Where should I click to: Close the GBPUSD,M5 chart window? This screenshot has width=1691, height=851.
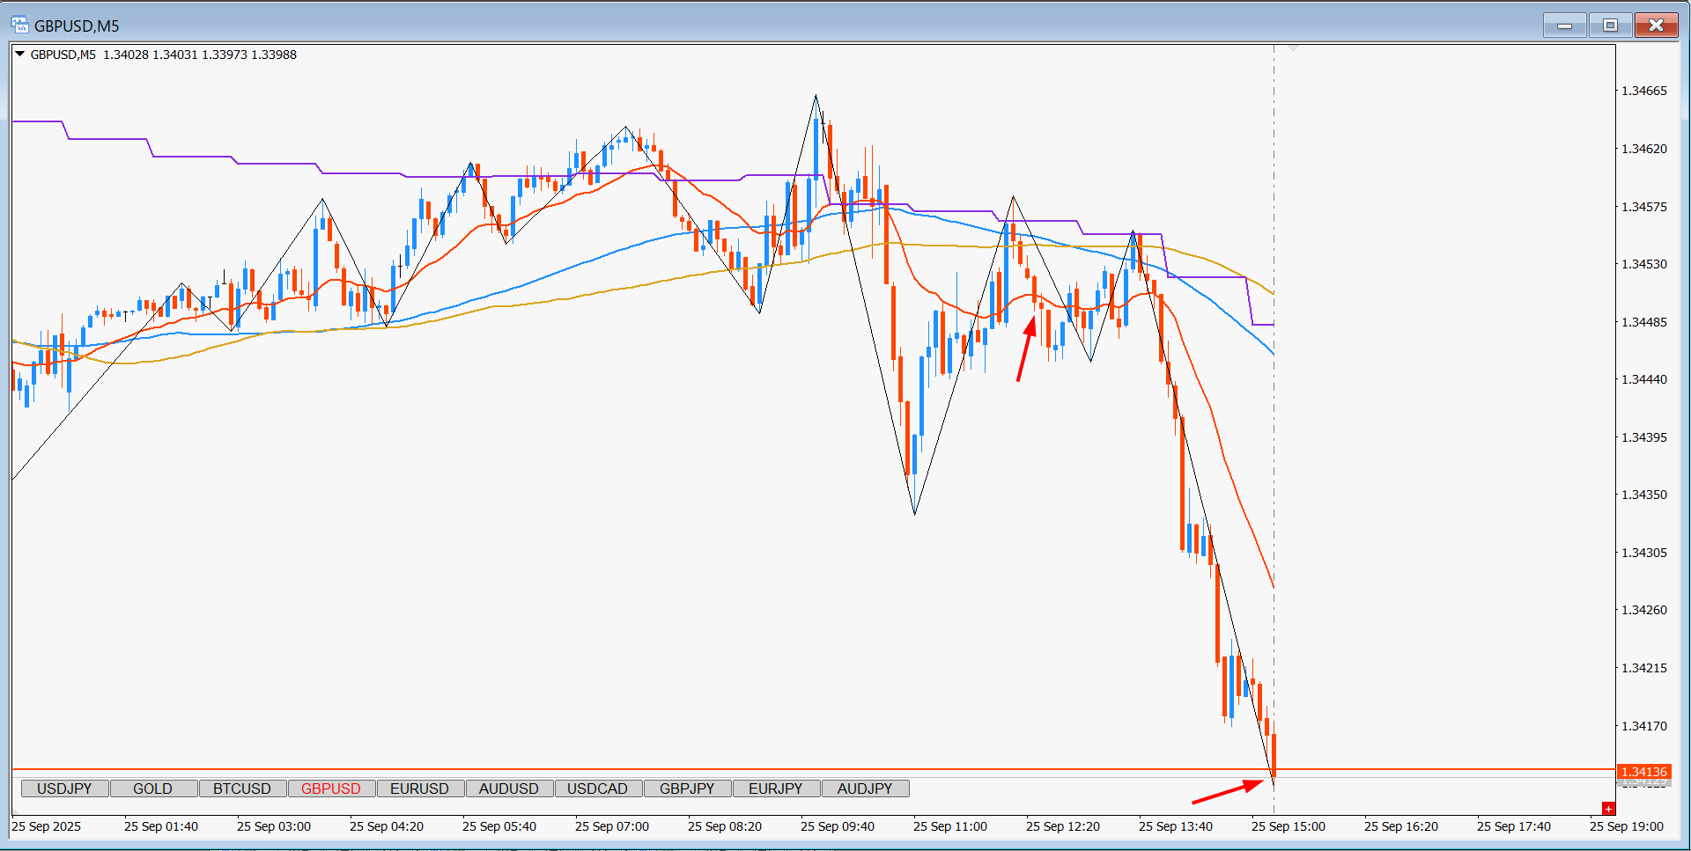[1656, 26]
